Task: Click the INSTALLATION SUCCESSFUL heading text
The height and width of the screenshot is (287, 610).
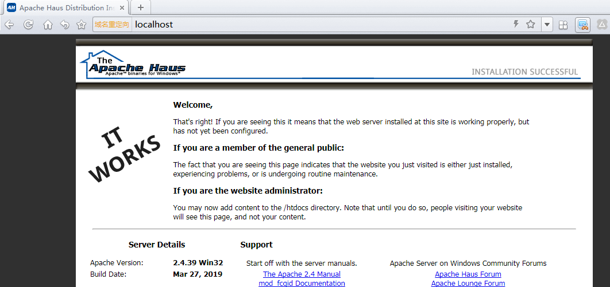Action: click(525, 72)
